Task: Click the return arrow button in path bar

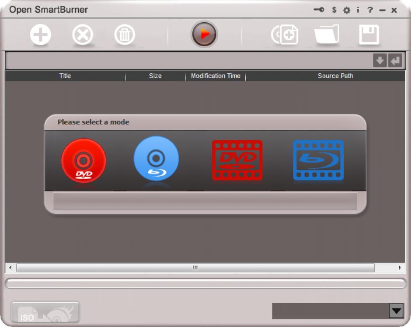Action: click(x=395, y=60)
